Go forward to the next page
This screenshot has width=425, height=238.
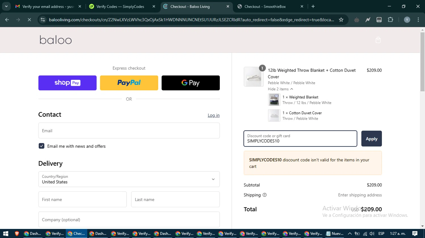coord(18,20)
